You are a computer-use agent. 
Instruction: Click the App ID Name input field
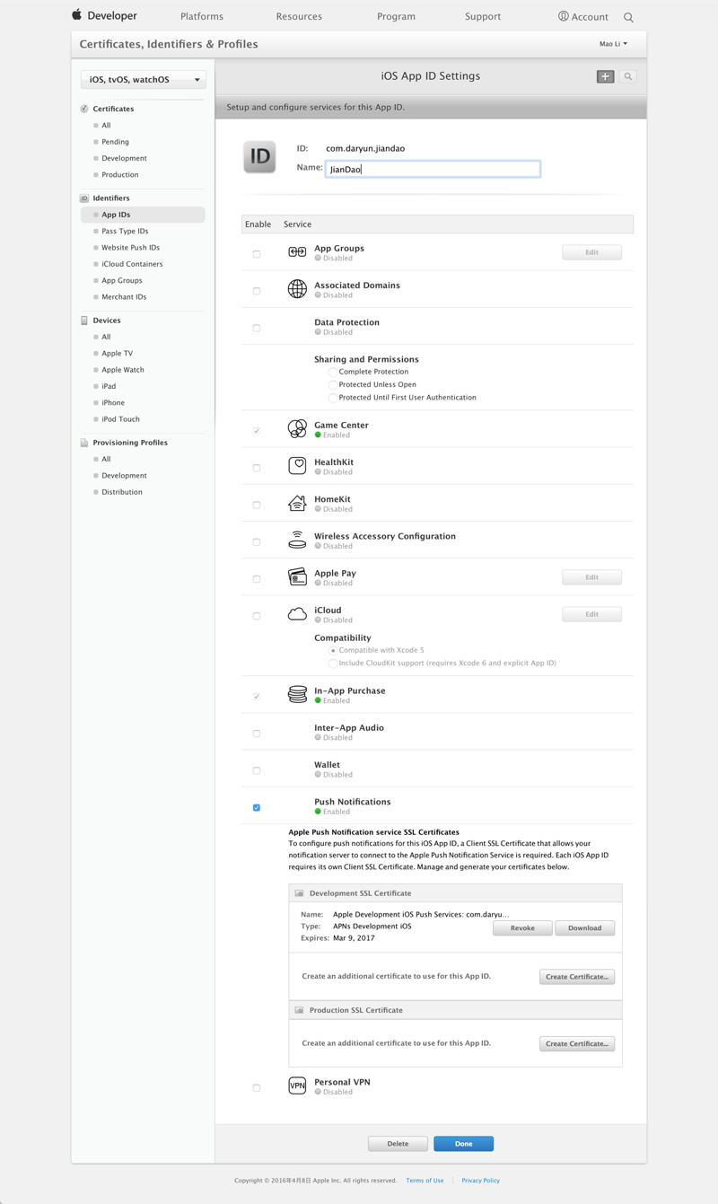coord(433,169)
